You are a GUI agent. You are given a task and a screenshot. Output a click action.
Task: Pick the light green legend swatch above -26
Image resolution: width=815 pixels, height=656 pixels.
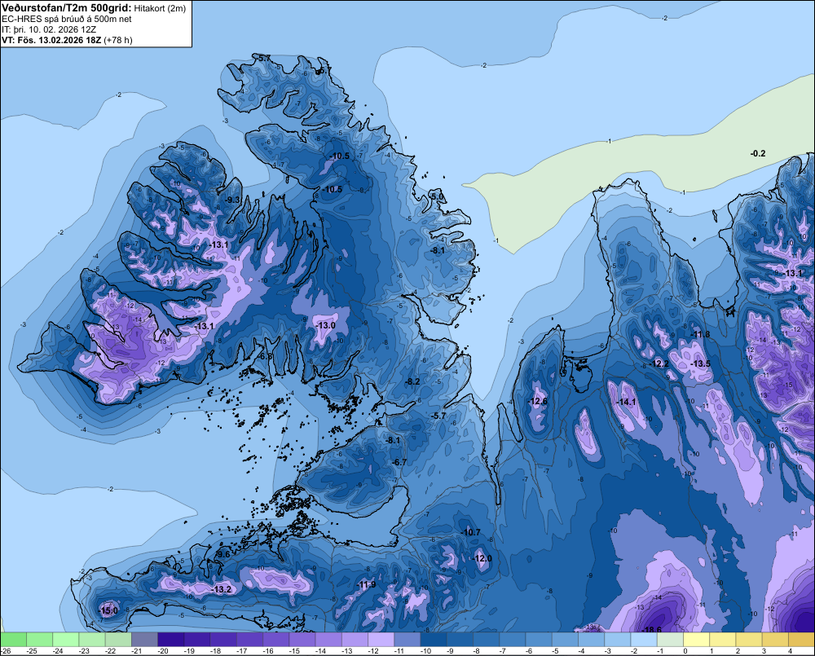pyautogui.click(x=13, y=639)
